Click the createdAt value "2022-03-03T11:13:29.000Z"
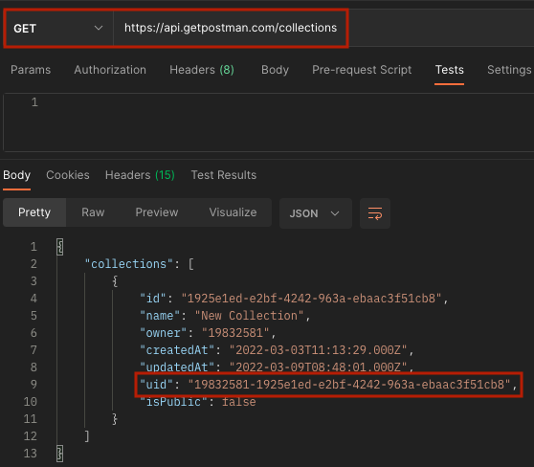The height and width of the screenshot is (467, 534). pyautogui.click(x=318, y=350)
